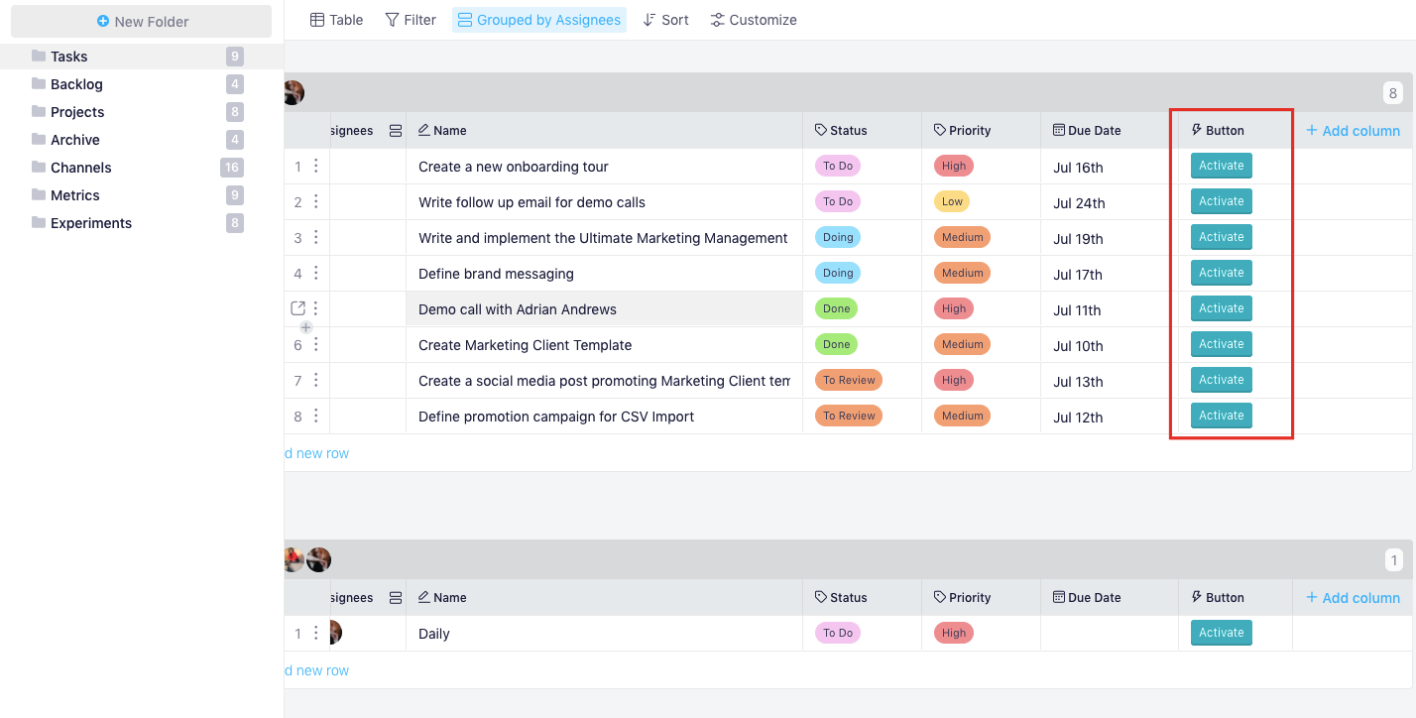Click Add column in the second group
Viewport: 1416px width, 718px height.
click(1353, 597)
